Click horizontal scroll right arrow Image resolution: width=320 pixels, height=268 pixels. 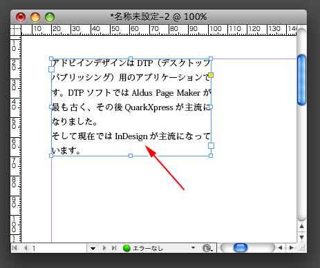pyautogui.click(x=292, y=248)
